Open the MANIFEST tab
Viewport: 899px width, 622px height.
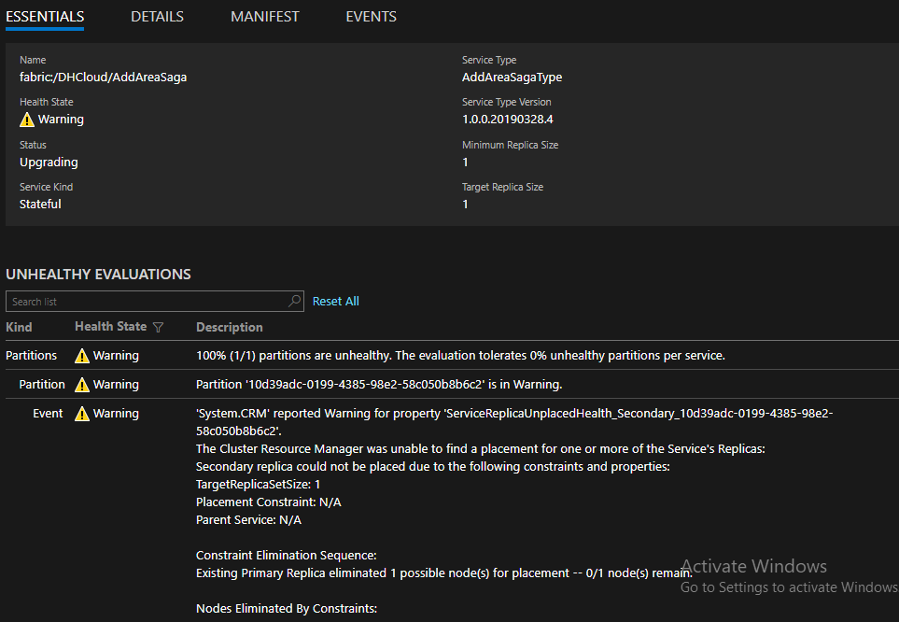(x=265, y=17)
